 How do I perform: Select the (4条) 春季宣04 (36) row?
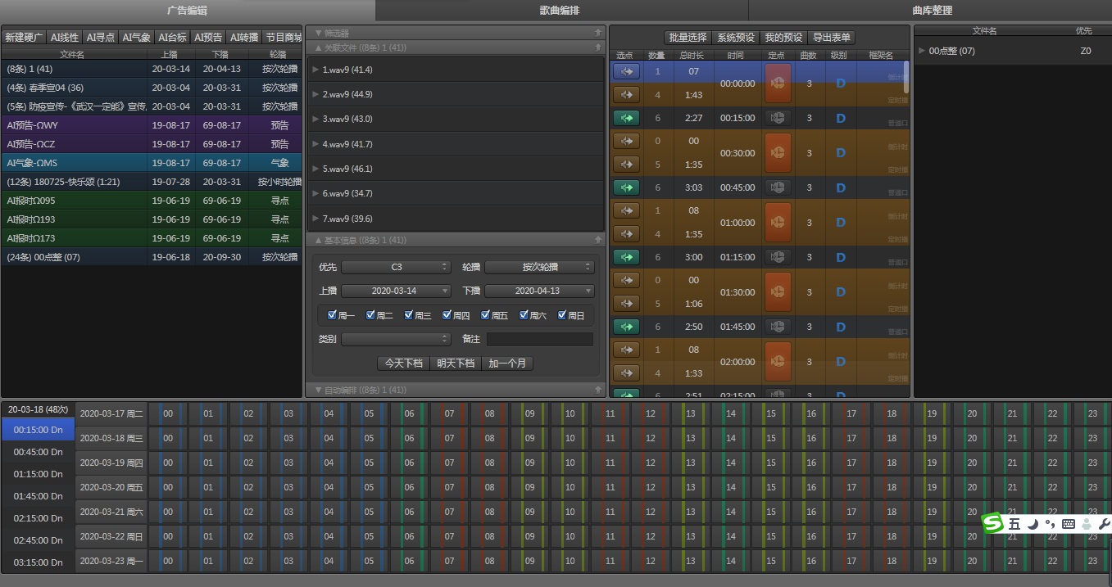coord(152,88)
